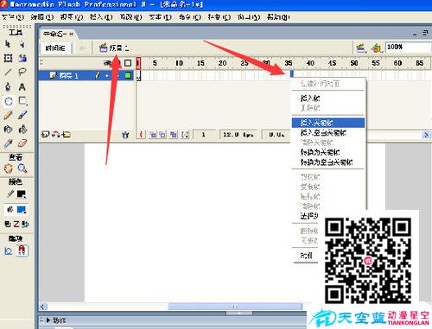Choose 插入关键帧 in context menu
This screenshot has height=329, width=432.
click(x=328, y=123)
